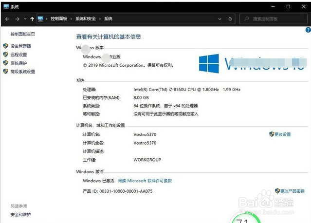Open 控制面板主页 link
311x223 pixels.
(x=23, y=34)
